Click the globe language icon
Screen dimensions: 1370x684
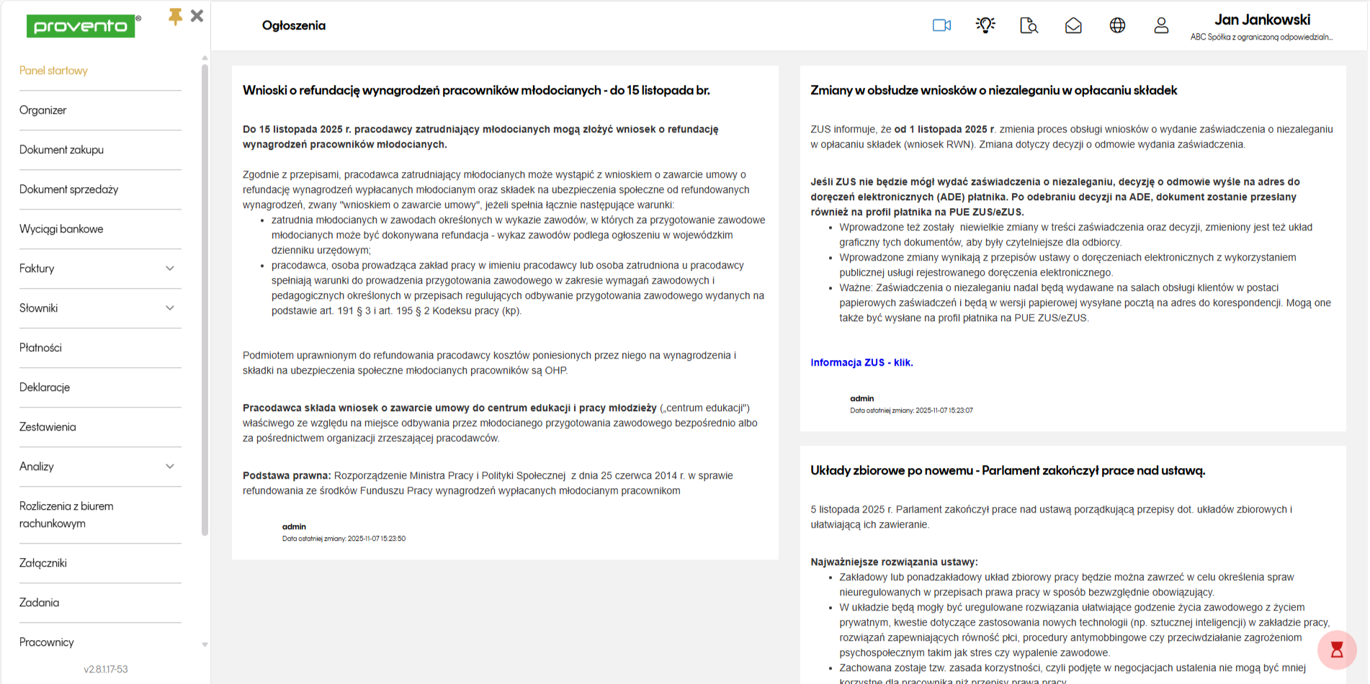point(1117,25)
